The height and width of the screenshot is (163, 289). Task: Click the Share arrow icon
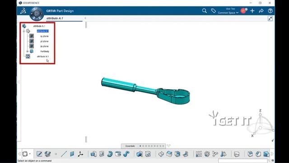click(261, 11)
